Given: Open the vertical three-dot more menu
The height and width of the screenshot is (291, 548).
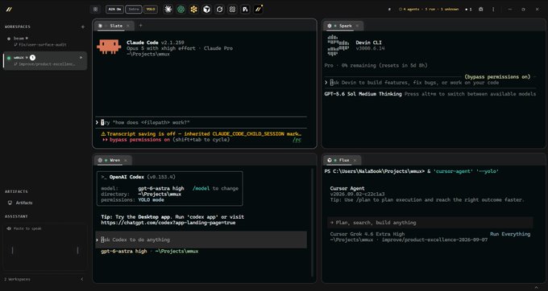Looking at the screenshot, I should point(493,10).
